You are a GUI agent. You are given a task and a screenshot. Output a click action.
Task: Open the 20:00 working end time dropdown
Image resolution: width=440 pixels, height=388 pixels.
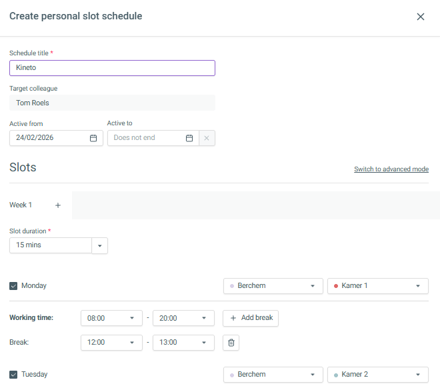(183, 319)
